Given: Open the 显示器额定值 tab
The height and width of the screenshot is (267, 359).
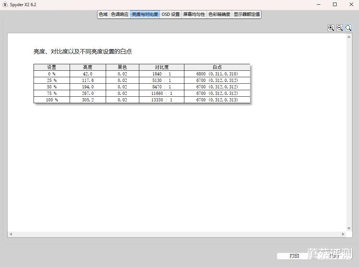Looking at the screenshot, I should tap(246, 14).
